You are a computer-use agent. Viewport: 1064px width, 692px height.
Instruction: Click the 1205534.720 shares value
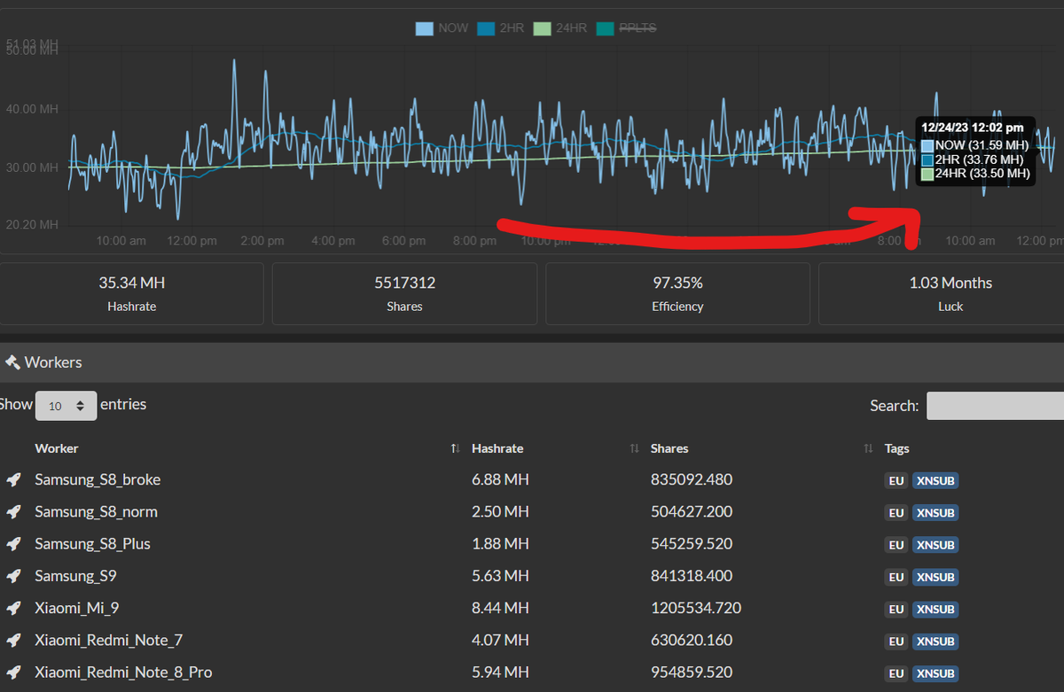click(x=695, y=608)
